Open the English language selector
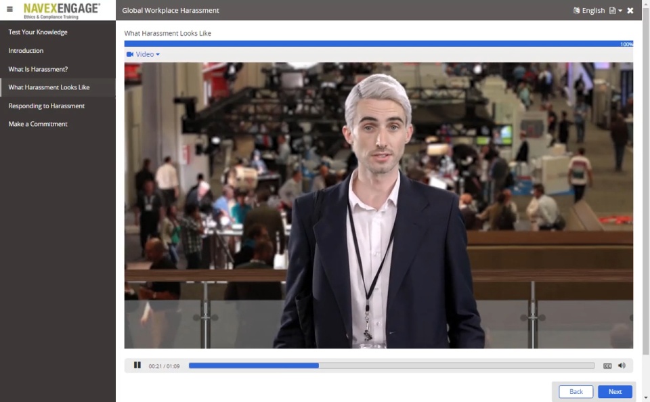 point(589,10)
